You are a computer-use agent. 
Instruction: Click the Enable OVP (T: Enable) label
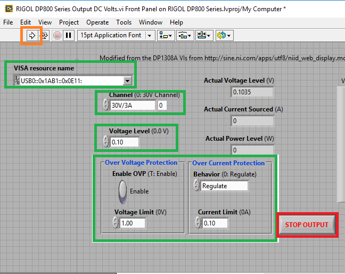(x=145, y=174)
